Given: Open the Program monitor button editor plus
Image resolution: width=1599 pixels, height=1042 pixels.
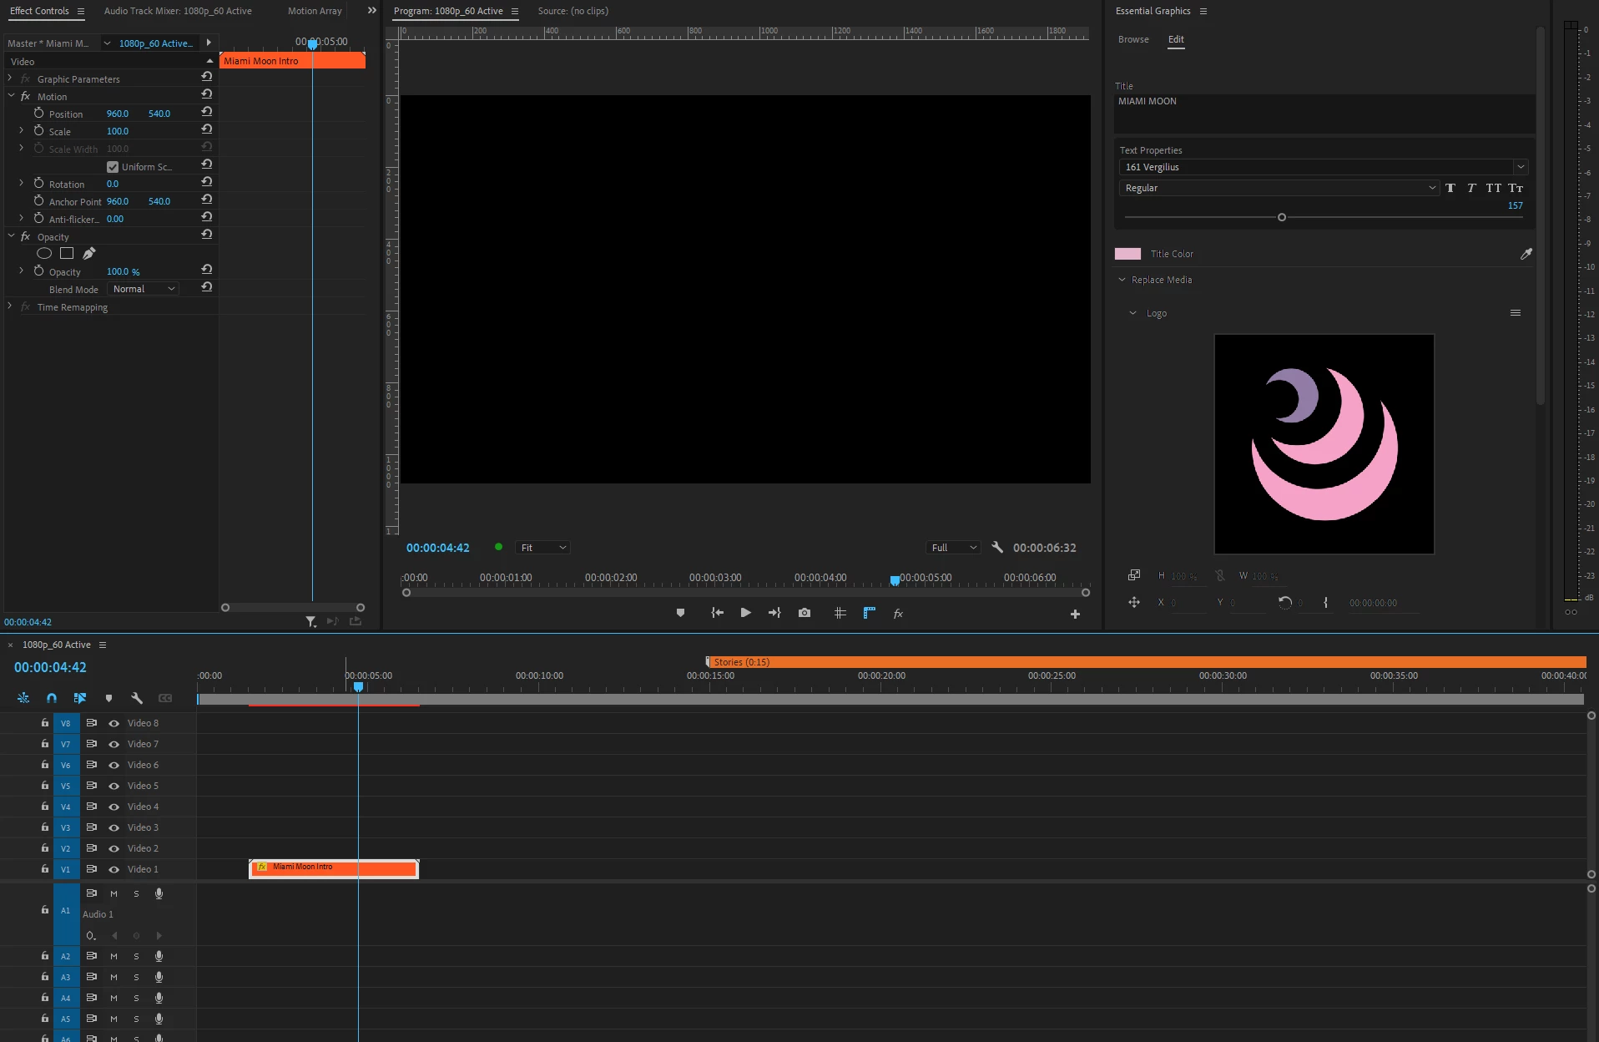Looking at the screenshot, I should coord(1075,615).
